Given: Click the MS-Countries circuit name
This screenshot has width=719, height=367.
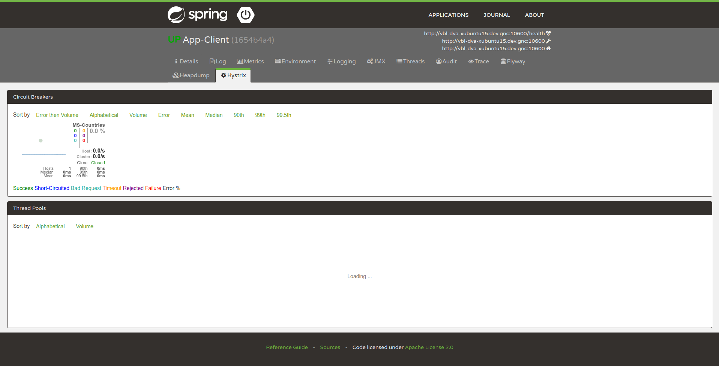Looking at the screenshot, I should 89,125.
